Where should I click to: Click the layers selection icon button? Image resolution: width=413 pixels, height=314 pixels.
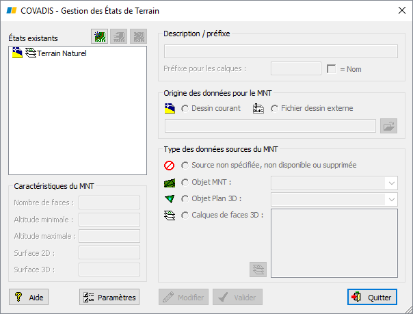(258, 269)
